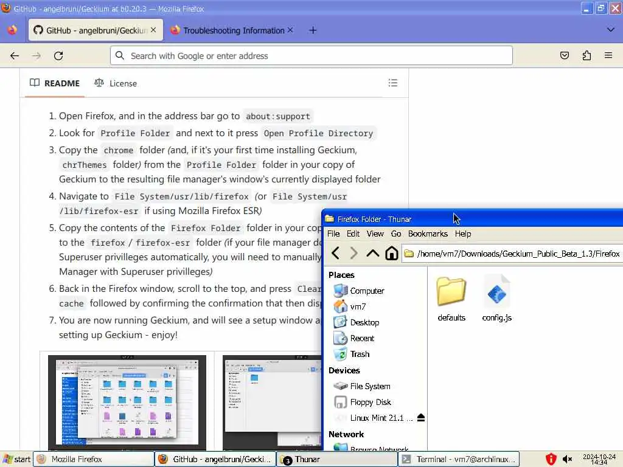Go forward in Thunar file manager
Screen dimensions: 623x467
pos(353,253)
